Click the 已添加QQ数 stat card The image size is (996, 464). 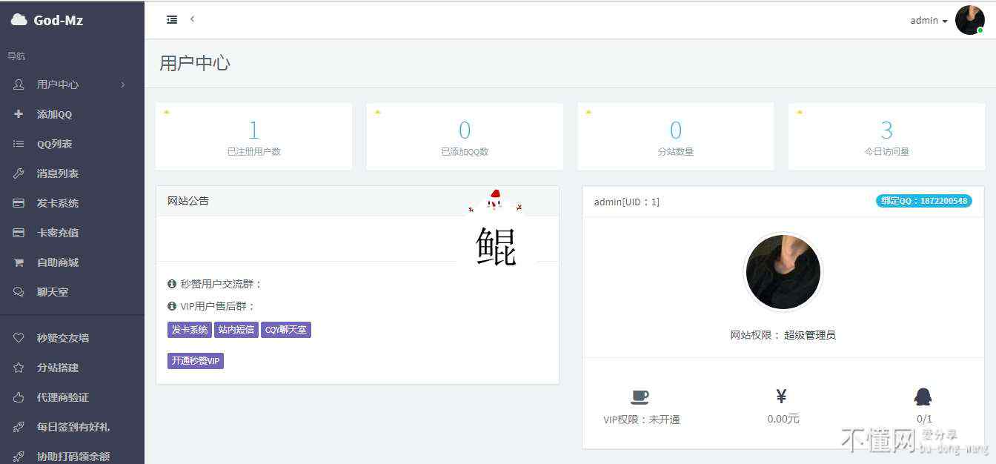(x=465, y=136)
